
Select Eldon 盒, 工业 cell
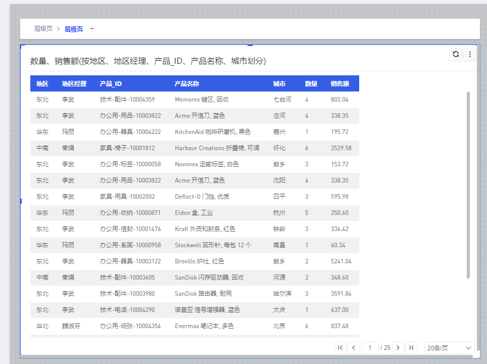[x=194, y=213]
